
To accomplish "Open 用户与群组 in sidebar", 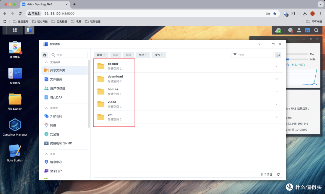I will click(x=65, y=88).
